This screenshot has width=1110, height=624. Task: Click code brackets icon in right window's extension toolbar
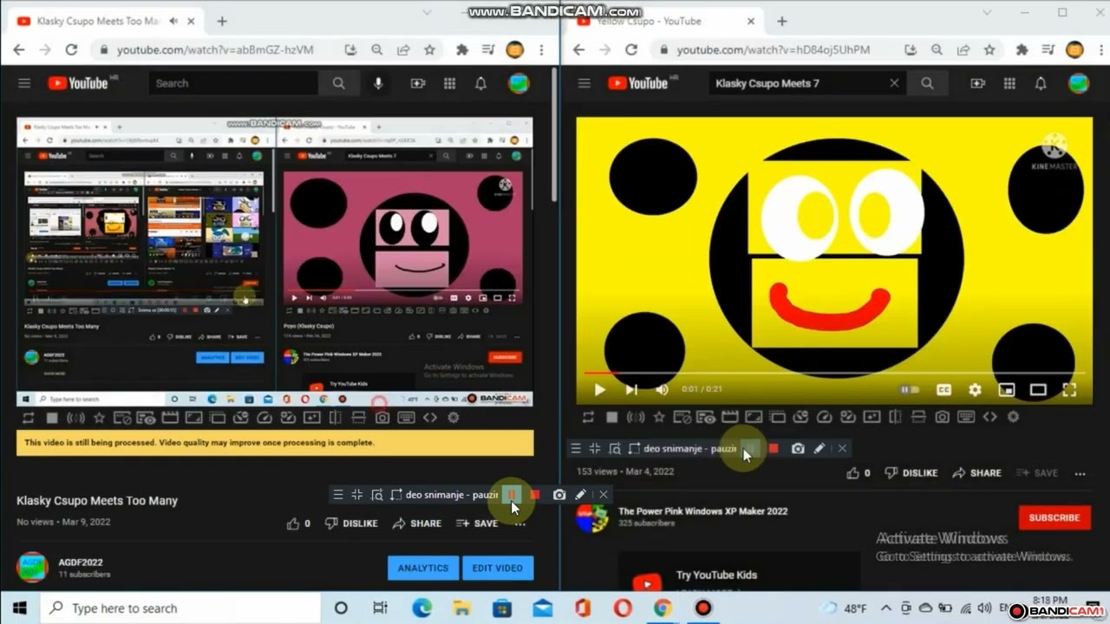(x=989, y=417)
